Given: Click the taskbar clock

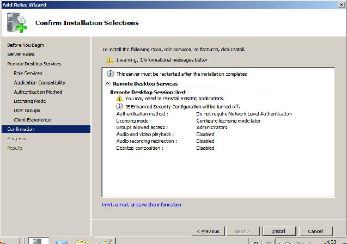Looking at the screenshot, I should [330, 242].
